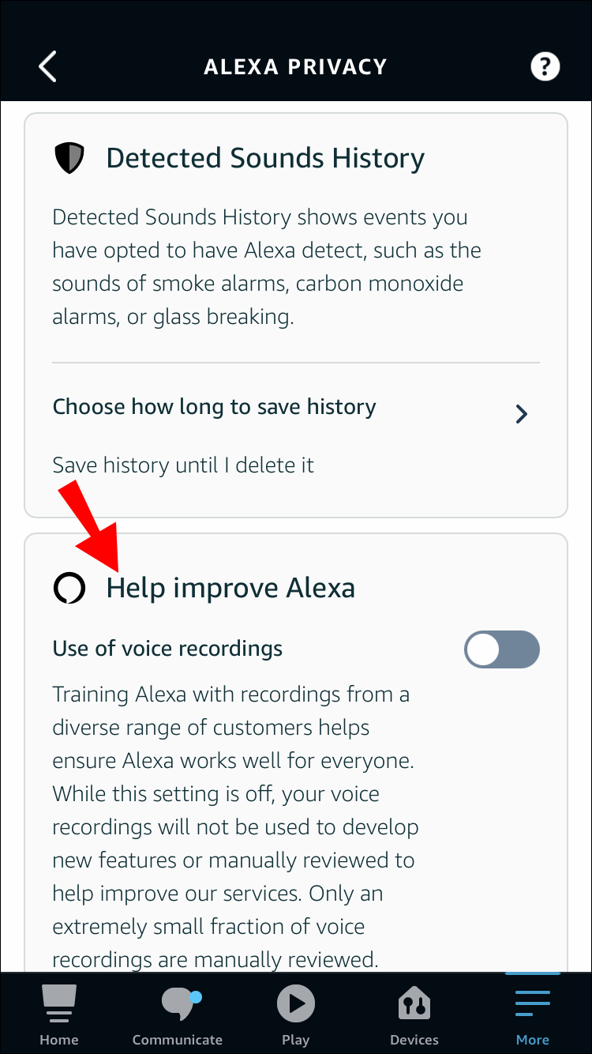This screenshot has width=592, height=1054.
Task: Switch to the Communicate tab label
Action: [x=178, y=1040]
